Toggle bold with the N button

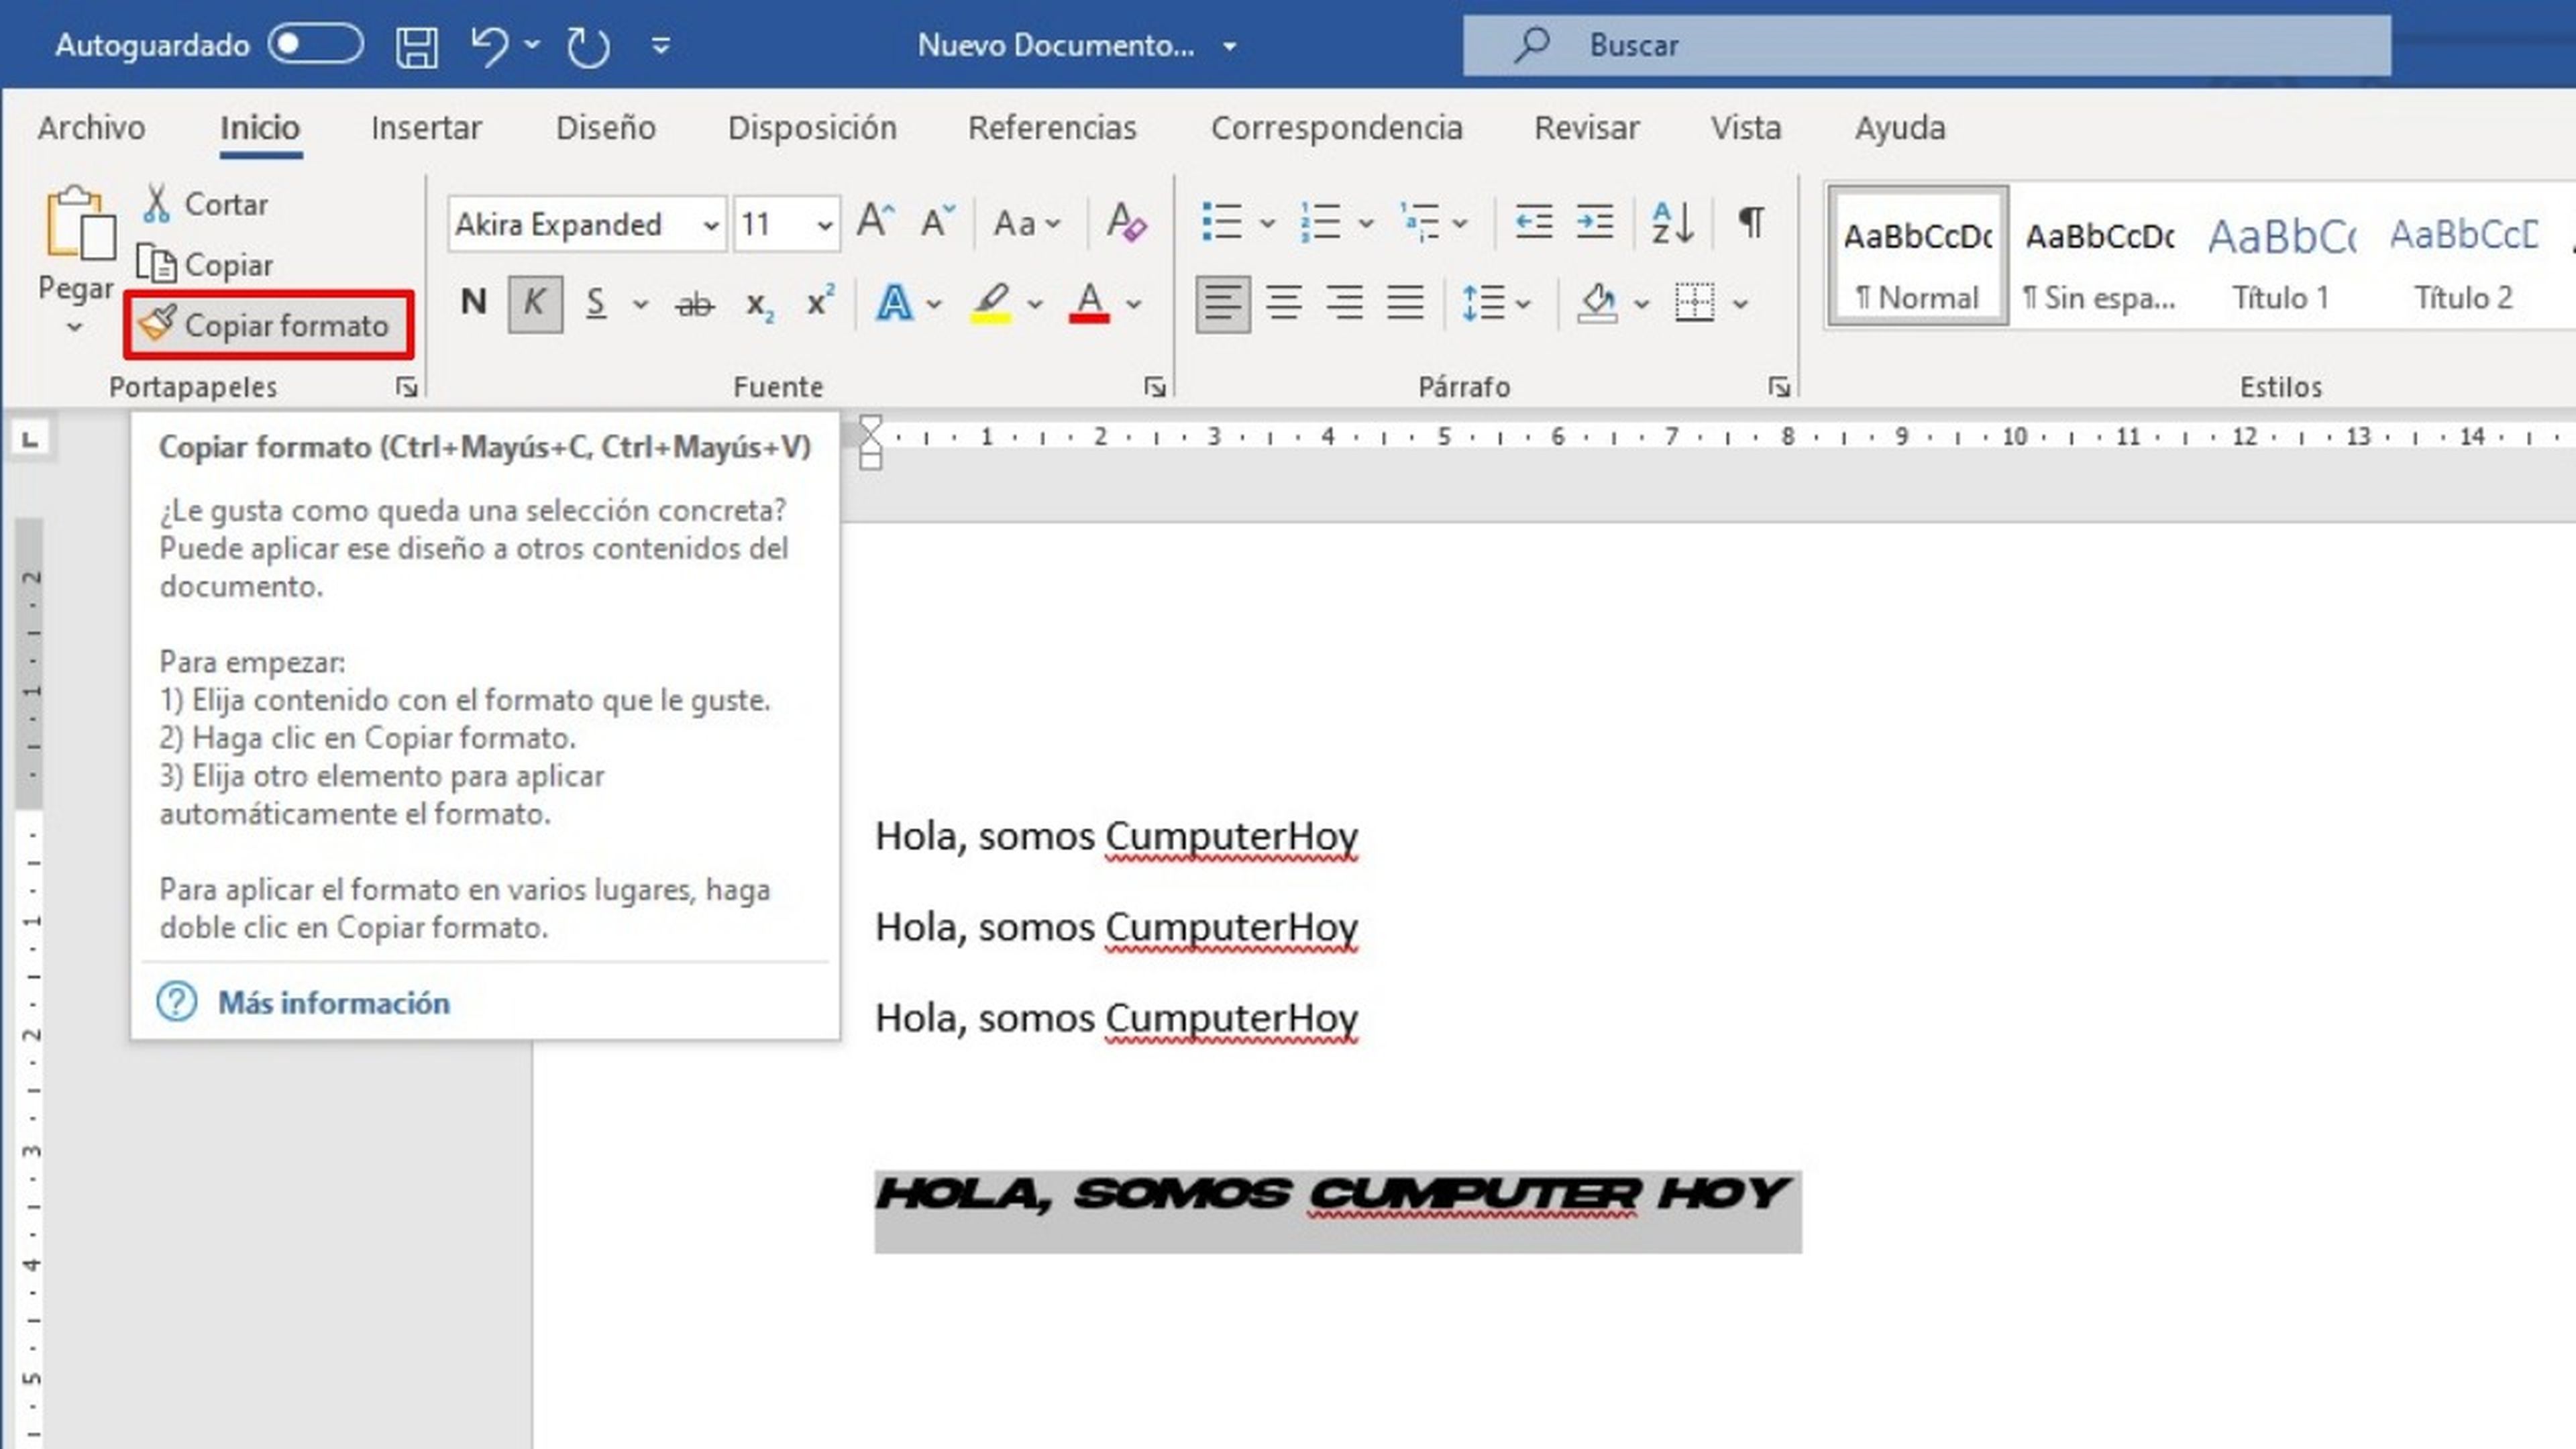click(474, 303)
